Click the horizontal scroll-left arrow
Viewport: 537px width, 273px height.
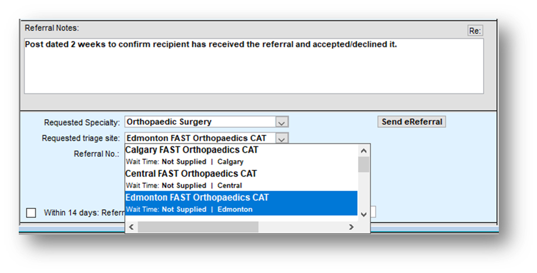tap(131, 227)
